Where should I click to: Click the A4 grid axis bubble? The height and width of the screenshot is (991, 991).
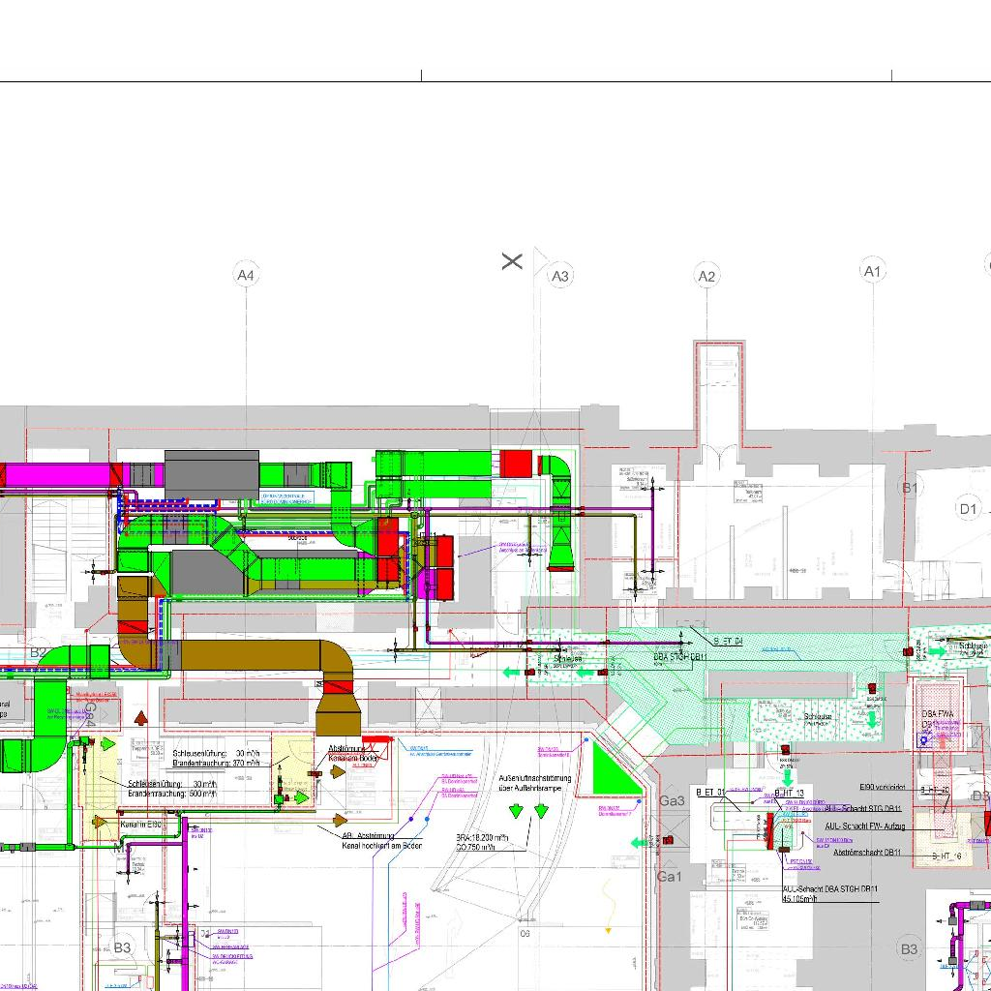pyautogui.click(x=246, y=276)
